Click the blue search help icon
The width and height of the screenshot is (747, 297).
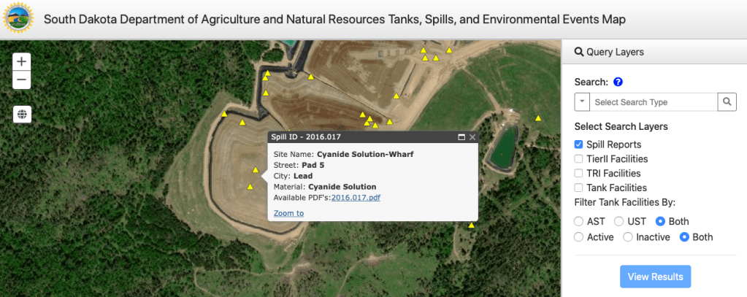pos(618,82)
